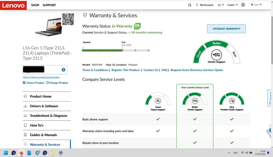
Task: Open the search magnifier icon
Action: 190,5
